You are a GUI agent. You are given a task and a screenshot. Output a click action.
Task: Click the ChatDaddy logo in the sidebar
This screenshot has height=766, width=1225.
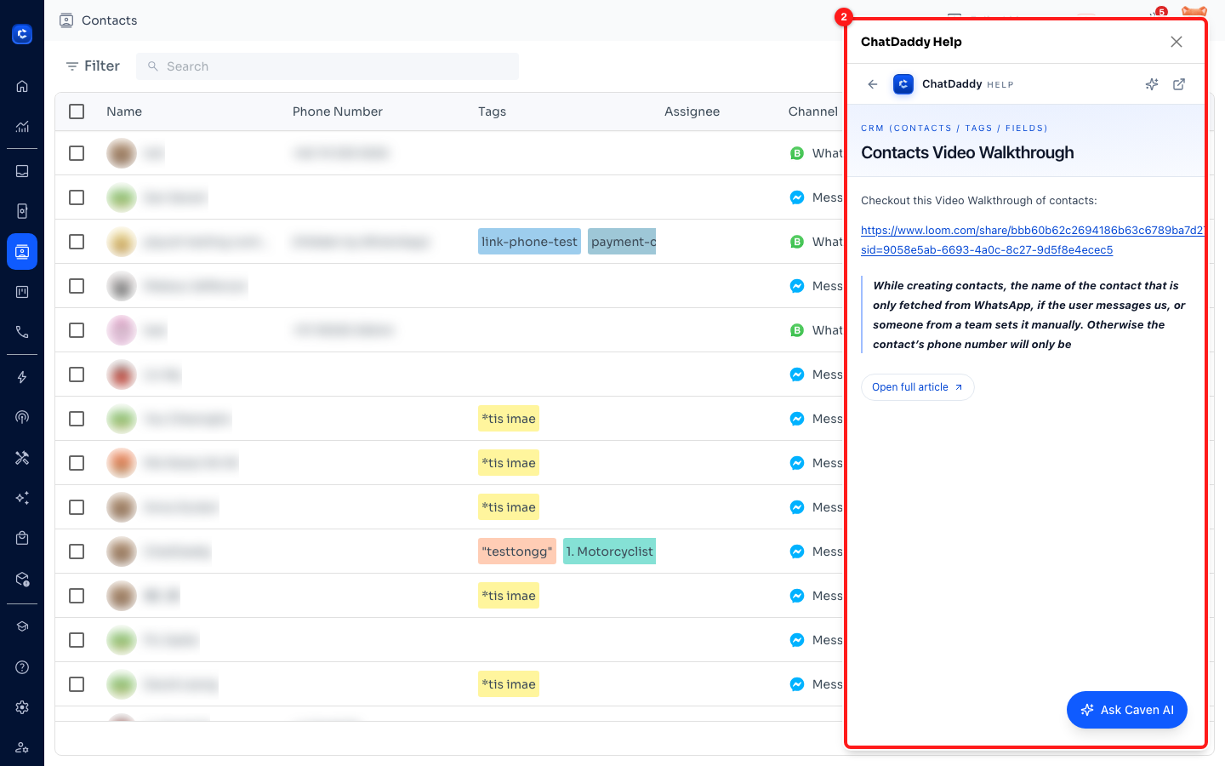[x=22, y=34]
